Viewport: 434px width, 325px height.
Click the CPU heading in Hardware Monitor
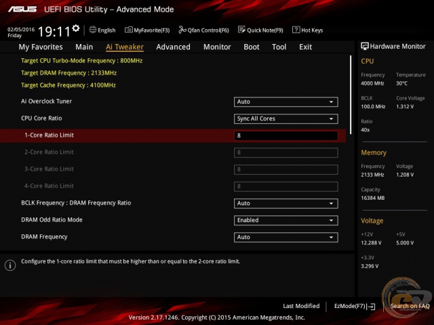click(x=368, y=61)
